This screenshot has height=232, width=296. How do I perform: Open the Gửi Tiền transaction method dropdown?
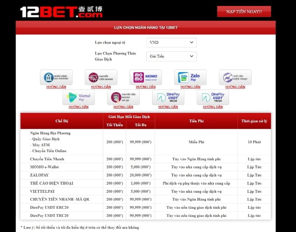pos(171,56)
